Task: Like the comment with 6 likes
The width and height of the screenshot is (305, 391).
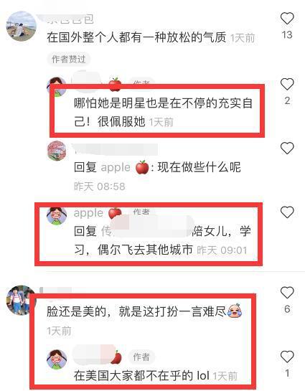Action: [287, 293]
